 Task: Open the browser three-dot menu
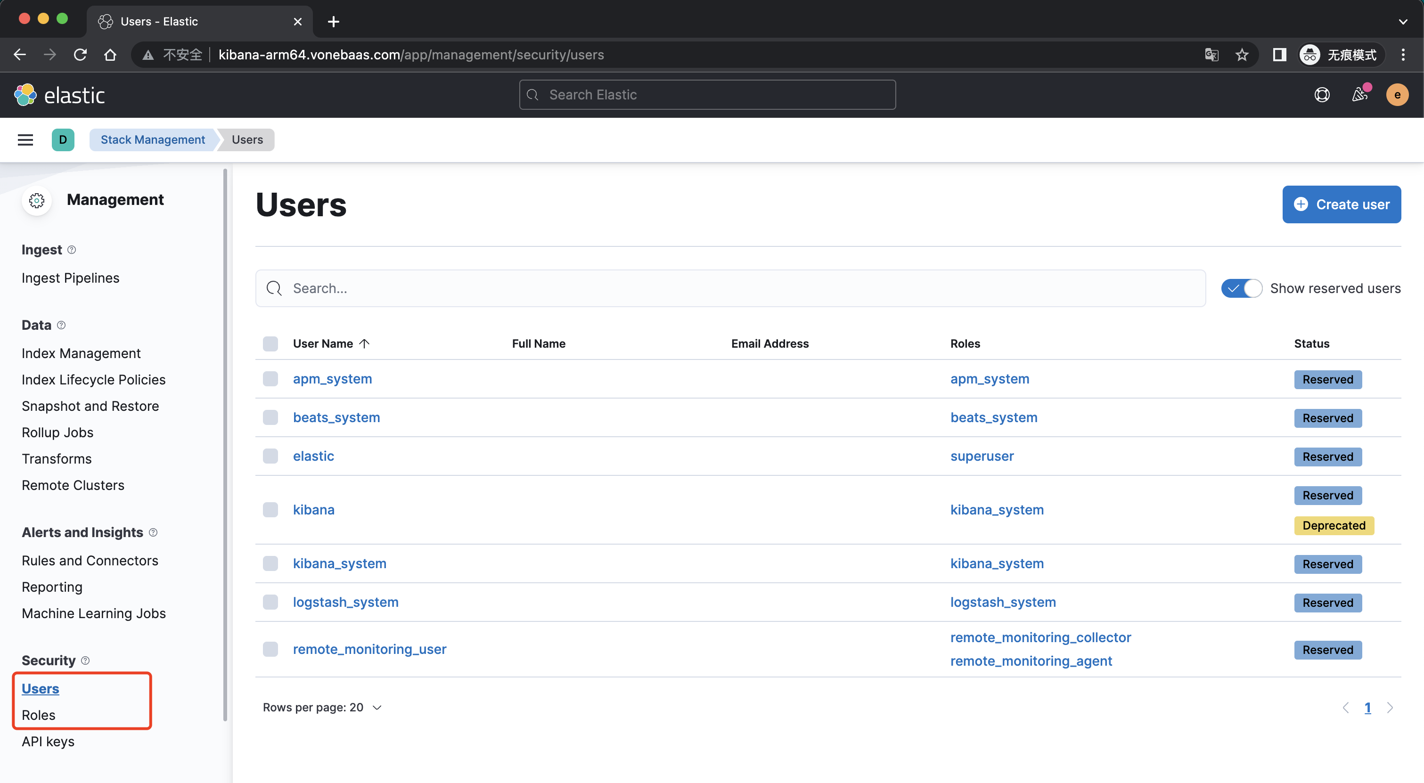pos(1403,55)
